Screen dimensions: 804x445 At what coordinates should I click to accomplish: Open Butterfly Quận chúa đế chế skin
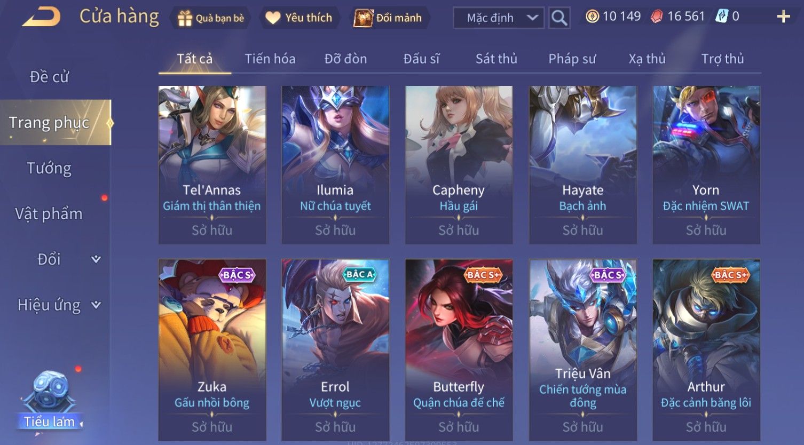[x=459, y=350]
